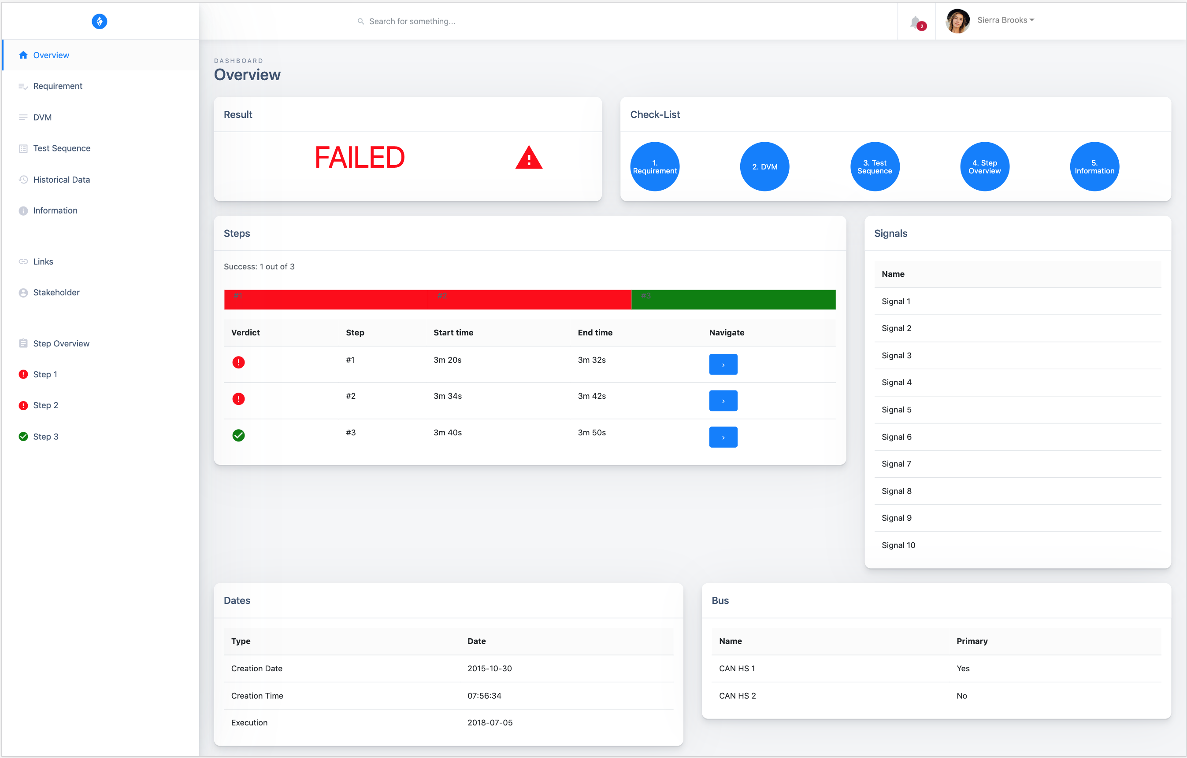Click the FAILED result text
This screenshot has height=758, width=1187.
pyautogui.click(x=360, y=158)
